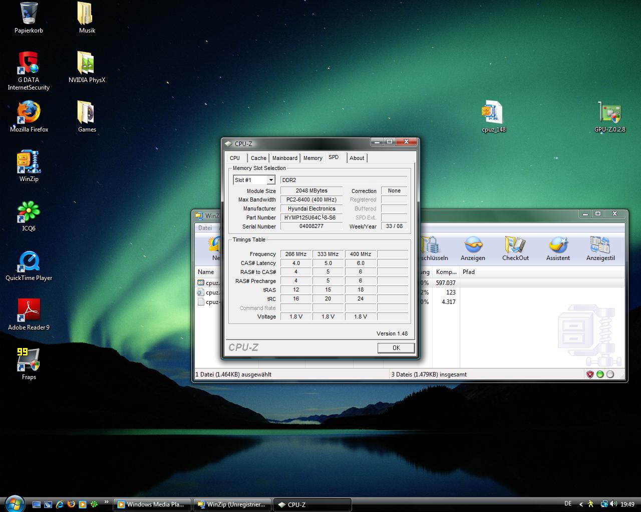
Task: Click WinZip status text '3 Dateis (1.479KB) insgesamt'
Action: tap(429, 374)
